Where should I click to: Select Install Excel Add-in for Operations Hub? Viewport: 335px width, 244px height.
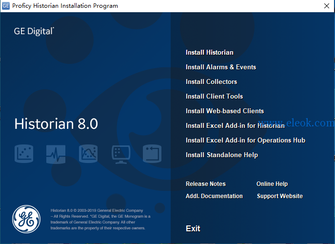coord(245,140)
